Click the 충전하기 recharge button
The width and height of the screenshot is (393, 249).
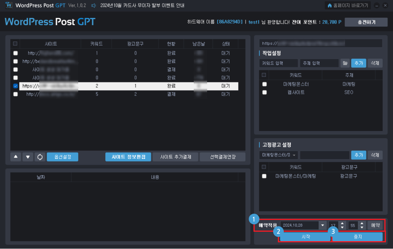pos(366,22)
